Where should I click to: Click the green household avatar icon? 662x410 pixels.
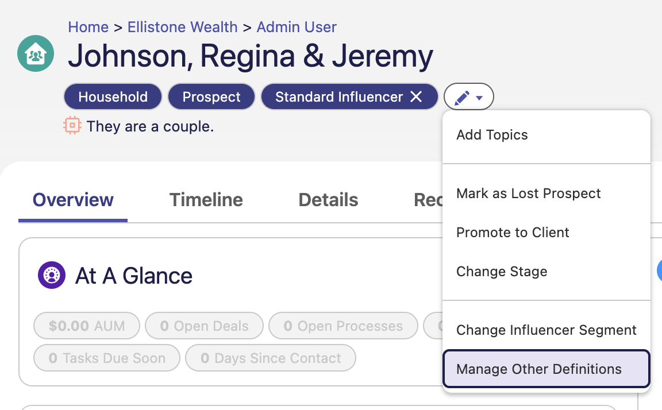36,53
